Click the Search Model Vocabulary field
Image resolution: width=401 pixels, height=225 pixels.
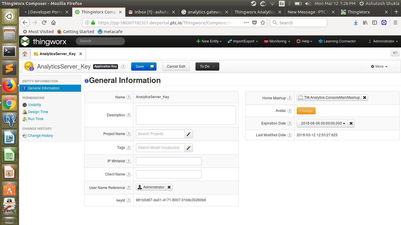point(160,148)
